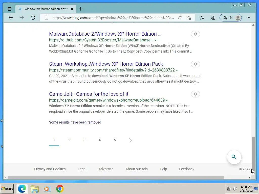Click horizontal scrollbar thumb
Image resolution: width=259 pixels, height=194 pixels.
(116, 177)
